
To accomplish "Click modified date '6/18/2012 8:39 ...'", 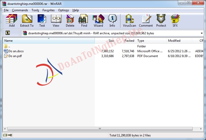I will 179,56.
